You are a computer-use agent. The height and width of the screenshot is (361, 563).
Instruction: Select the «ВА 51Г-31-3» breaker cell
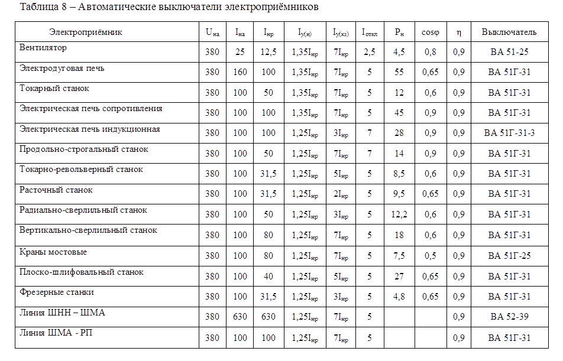(509, 133)
